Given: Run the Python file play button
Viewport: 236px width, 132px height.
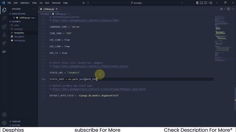Looking at the screenshot, I should (x=221, y=9).
